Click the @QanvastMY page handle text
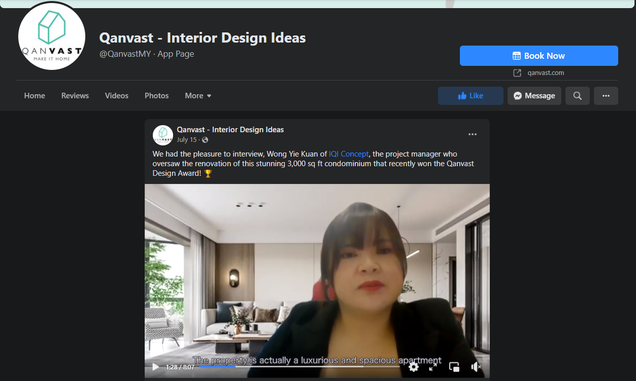The width and height of the screenshot is (636, 381). point(125,54)
